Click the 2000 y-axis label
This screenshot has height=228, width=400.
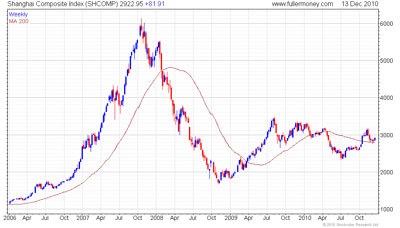pos(387,172)
